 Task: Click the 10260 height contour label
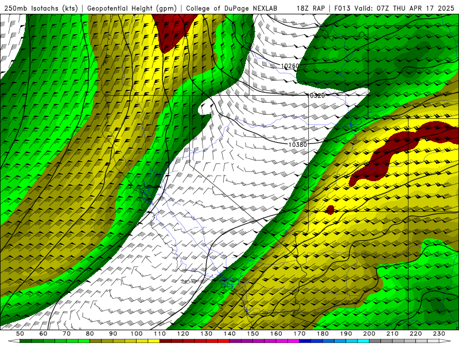(290, 66)
